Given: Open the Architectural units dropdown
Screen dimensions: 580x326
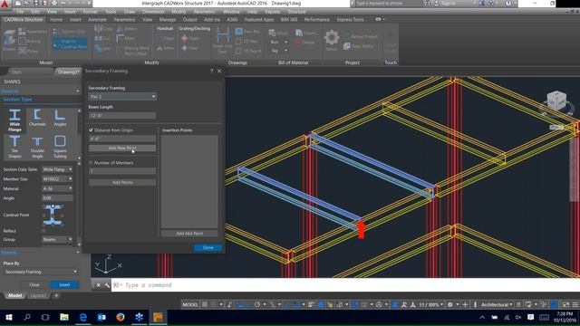Looking at the screenshot, I should click(497, 304).
